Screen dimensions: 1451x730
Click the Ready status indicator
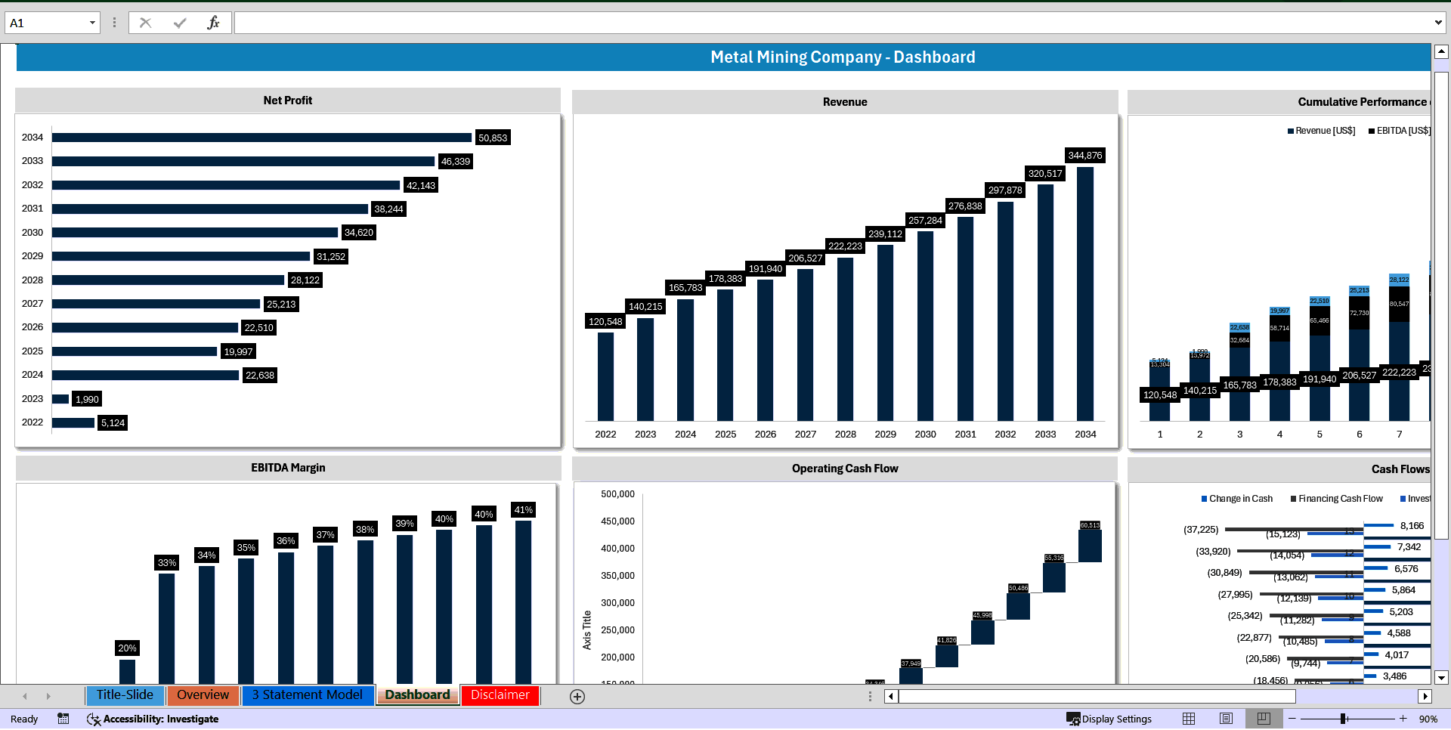click(24, 719)
